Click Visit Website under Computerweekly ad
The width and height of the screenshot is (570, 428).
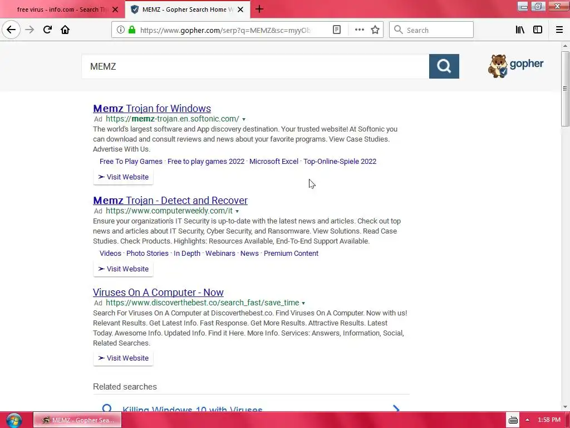[123, 269]
